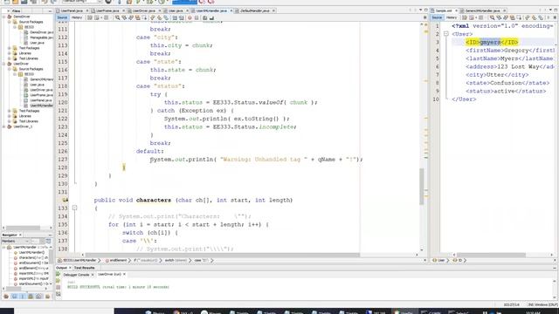Viewport: 559px width, 314px height.
Task: Click the Back navigation icon in editor toolbar
Action: tap(97, 17)
